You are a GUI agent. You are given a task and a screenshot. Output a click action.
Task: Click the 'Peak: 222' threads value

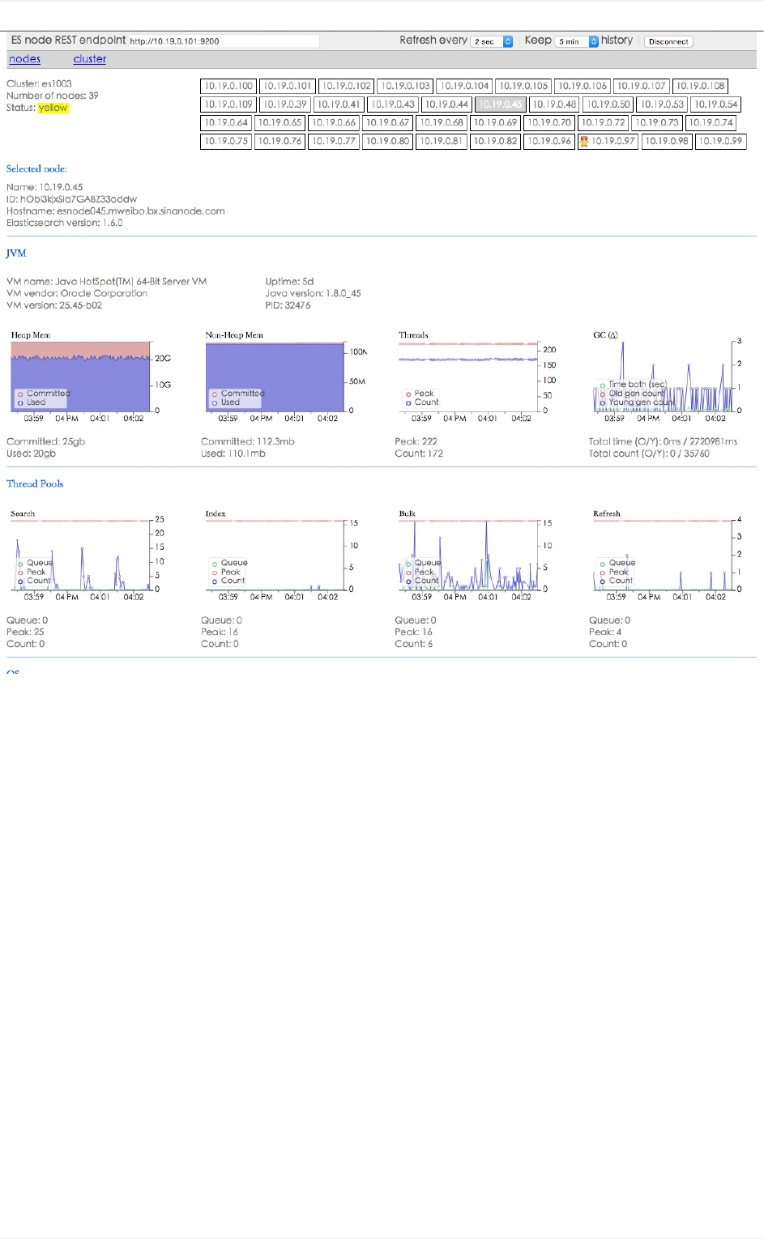(416, 441)
